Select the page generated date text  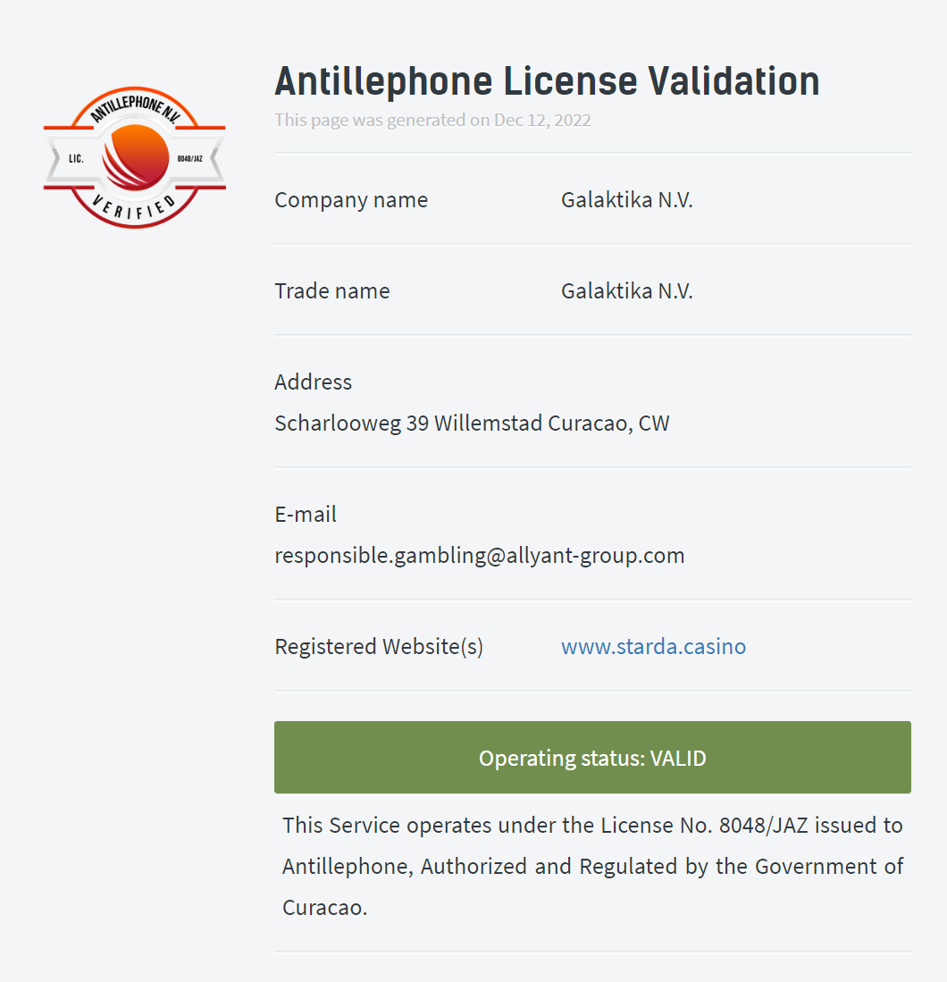coord(432,121)
